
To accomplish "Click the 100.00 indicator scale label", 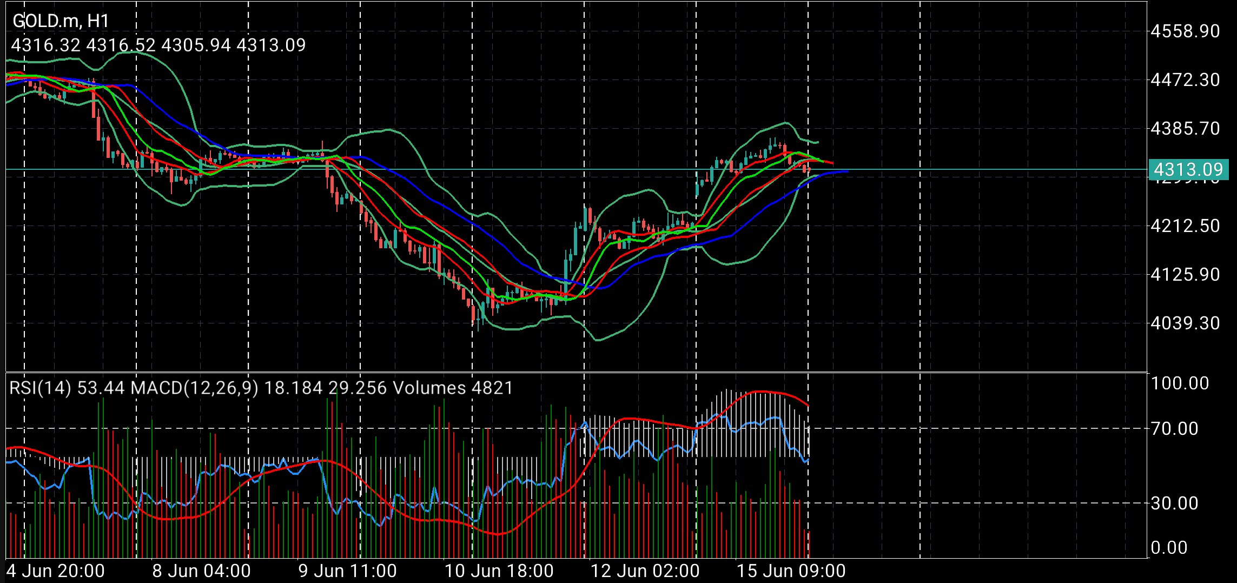I will click(1180, 383).
